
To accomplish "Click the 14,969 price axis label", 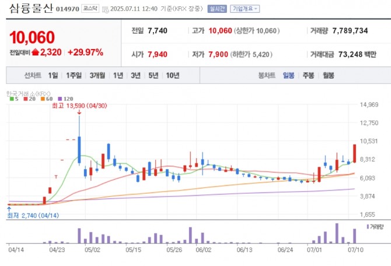I will pos(369,104).
